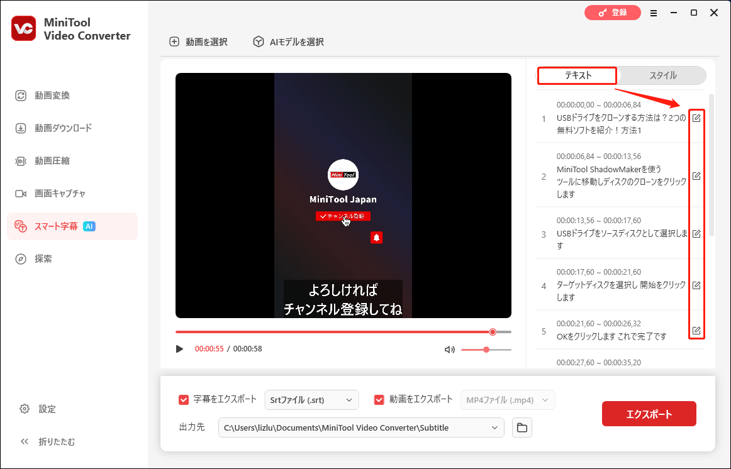
Task: Click the video progress bar handle
Action: [x=493, y=332]
